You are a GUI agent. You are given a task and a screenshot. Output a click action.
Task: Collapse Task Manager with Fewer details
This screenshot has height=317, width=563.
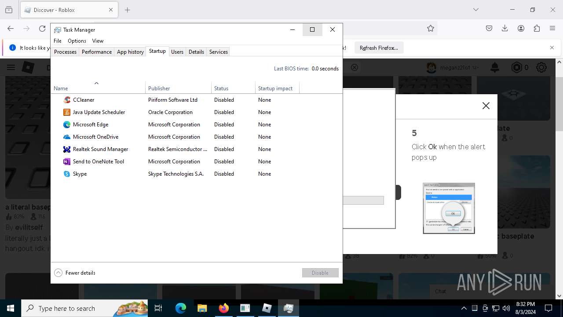pyautogui.click(x=75, y=273)
